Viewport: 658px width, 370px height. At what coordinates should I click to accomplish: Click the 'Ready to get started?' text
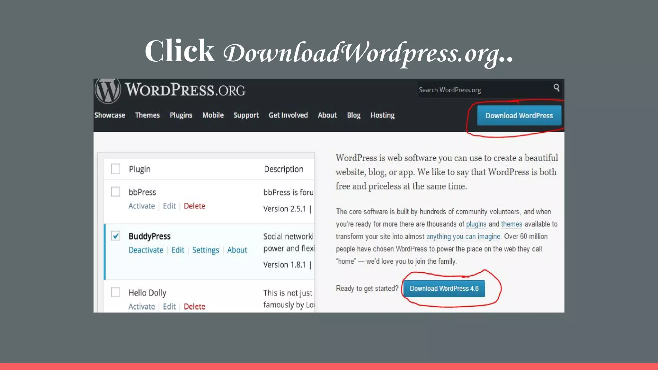click(x=367, y=288)
